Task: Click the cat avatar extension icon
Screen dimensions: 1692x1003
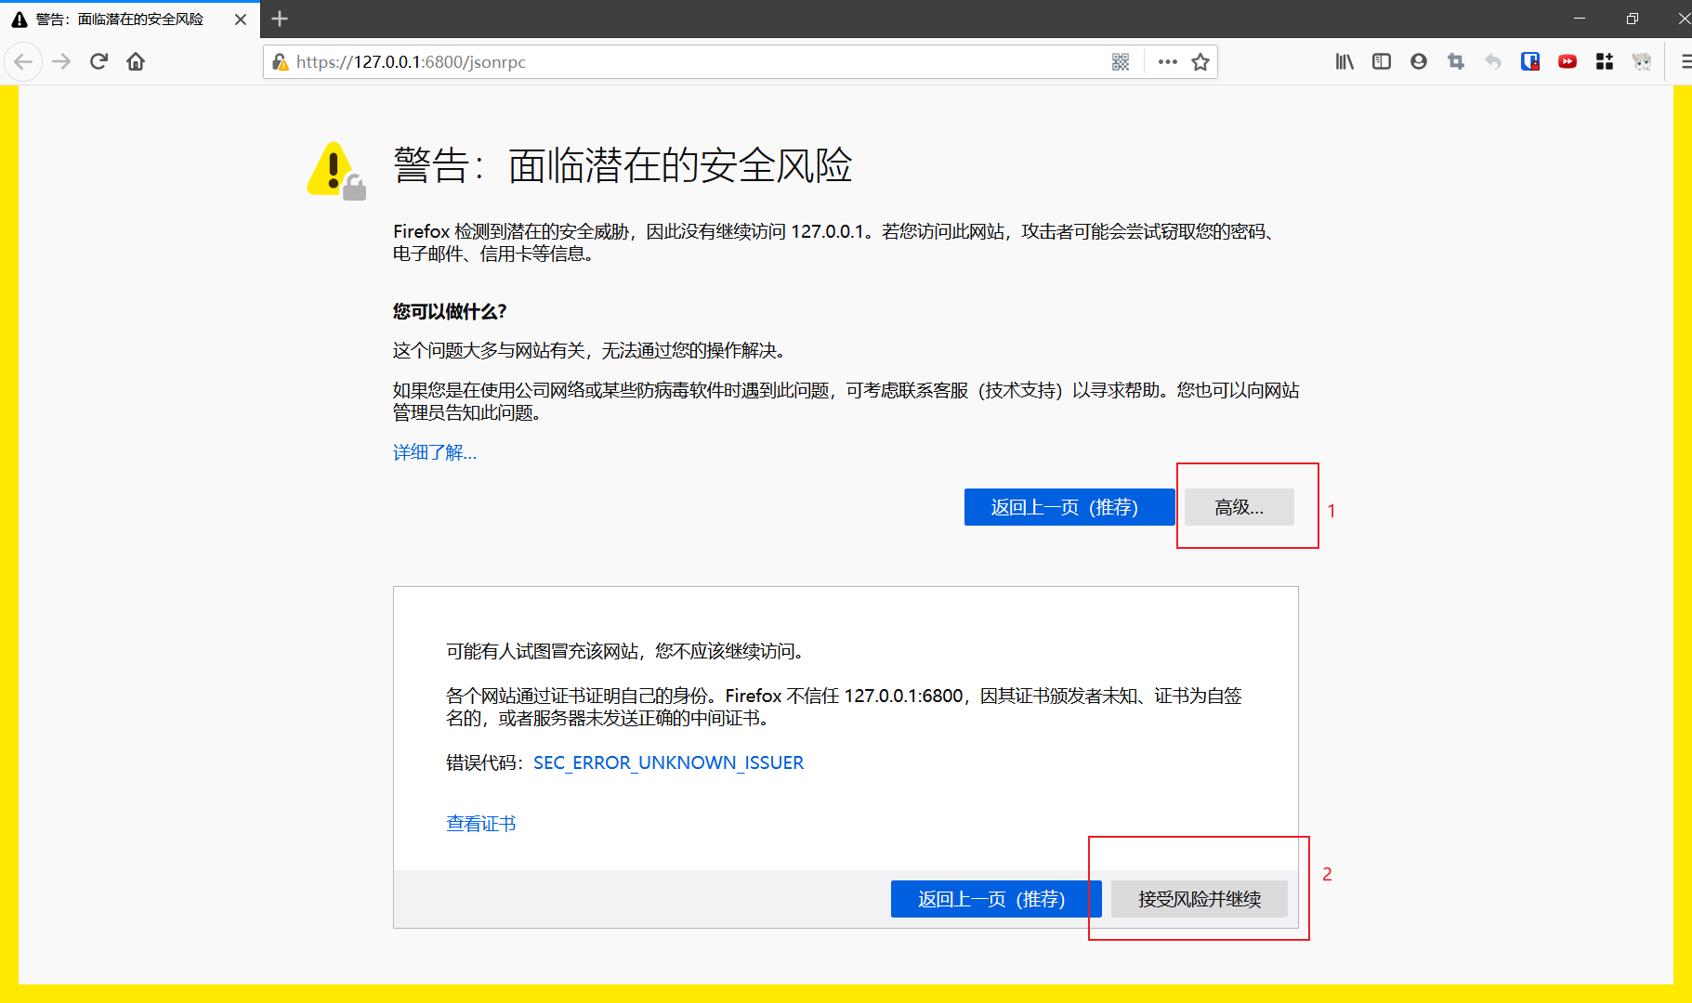Action: [x=1642, y=62]
